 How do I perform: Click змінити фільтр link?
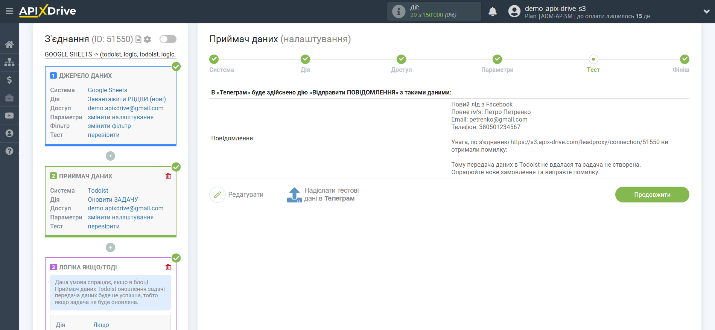point(109,126)
